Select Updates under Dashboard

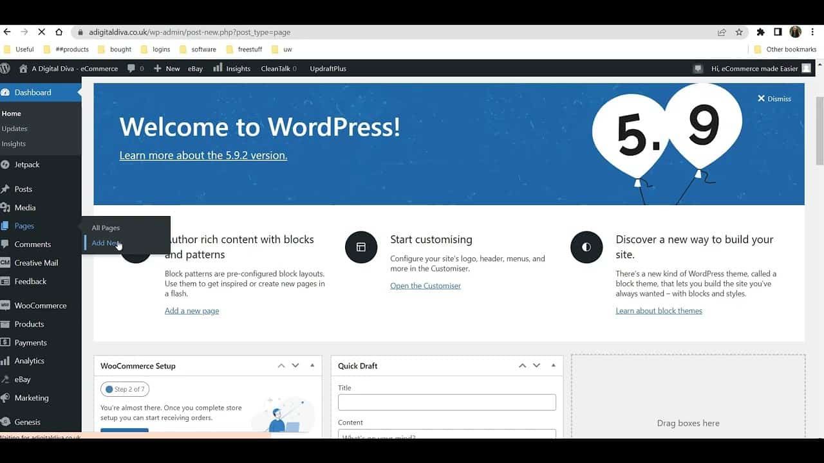pos(14,129)
